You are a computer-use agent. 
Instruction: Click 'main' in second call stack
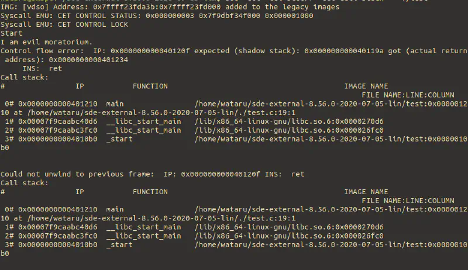click(x=115, y=209)
